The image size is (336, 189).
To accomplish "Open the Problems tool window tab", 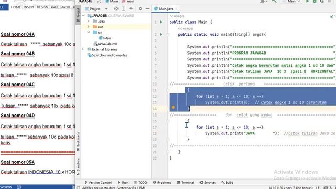I will [x=162, y=182].
